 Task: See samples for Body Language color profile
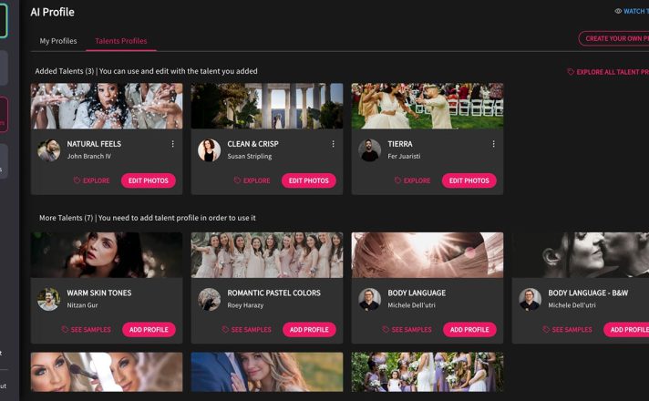(407, 329)
